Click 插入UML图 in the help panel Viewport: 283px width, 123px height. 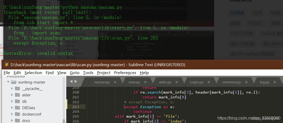[x=242, y=44]
